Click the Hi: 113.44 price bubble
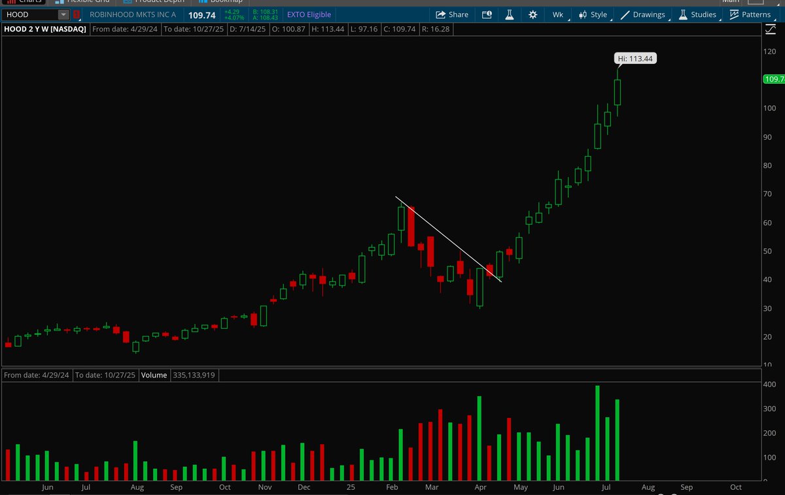 point(636,59)
